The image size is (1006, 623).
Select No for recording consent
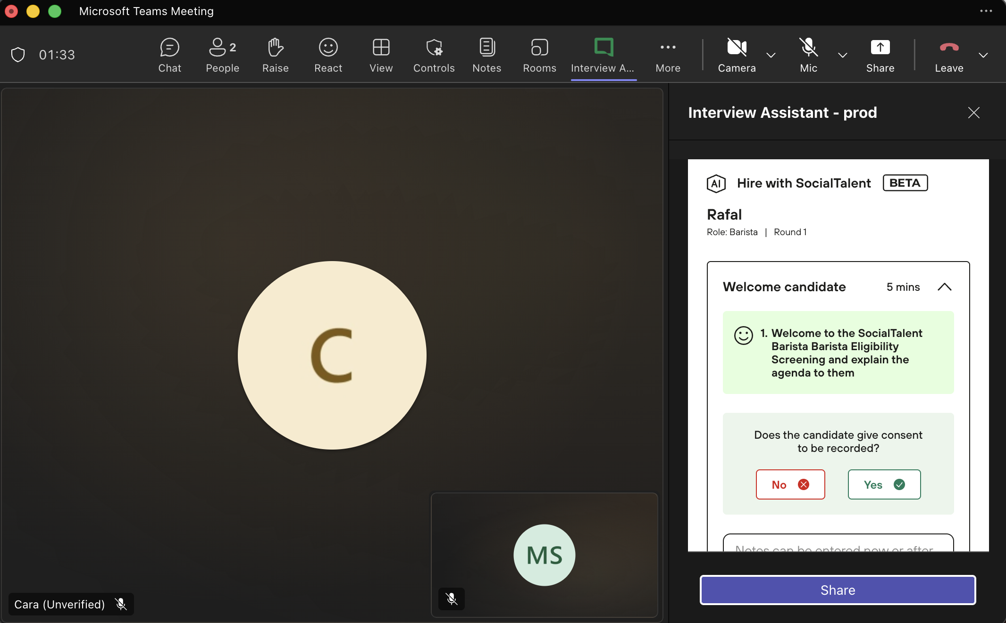pos(790,484)
